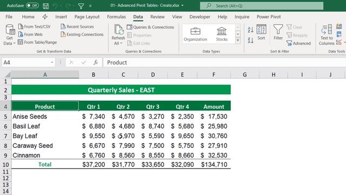Click the Undo arrow icon
Image resolution: width=346 pixels, height=195 pixels.
55,6
